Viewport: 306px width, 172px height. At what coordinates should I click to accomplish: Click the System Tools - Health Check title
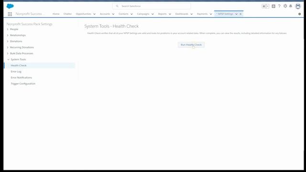click(111, 26)
